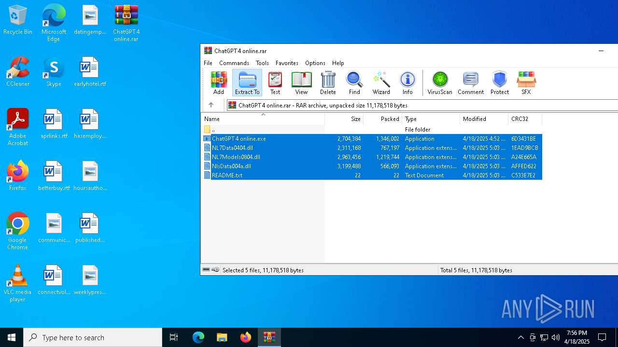Sort the list by Modified column
The height and width of the screenshot is (347, 618).
point(484,119)
